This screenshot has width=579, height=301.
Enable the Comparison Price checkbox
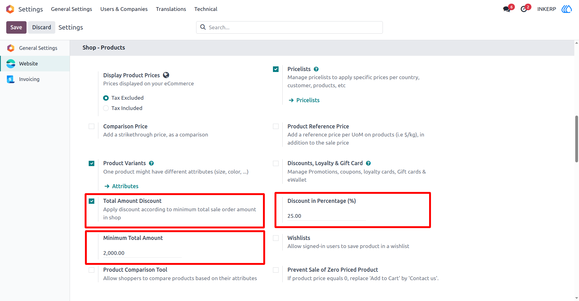pos(92,126)
